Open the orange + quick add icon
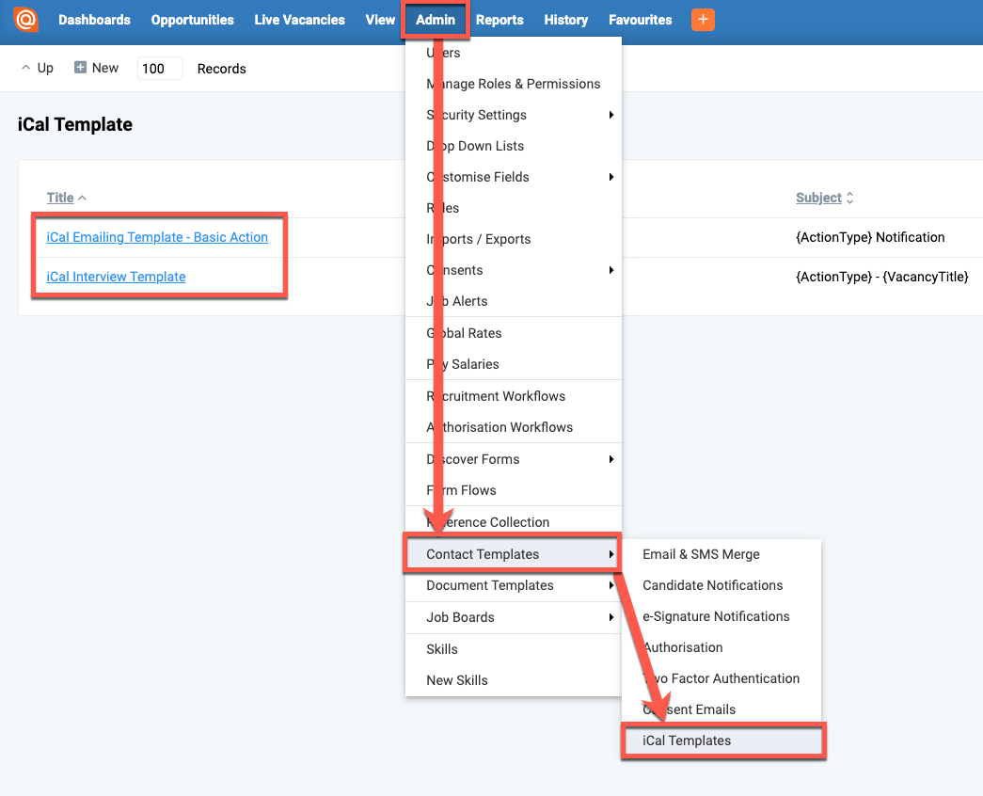 (x=703, y=19)
